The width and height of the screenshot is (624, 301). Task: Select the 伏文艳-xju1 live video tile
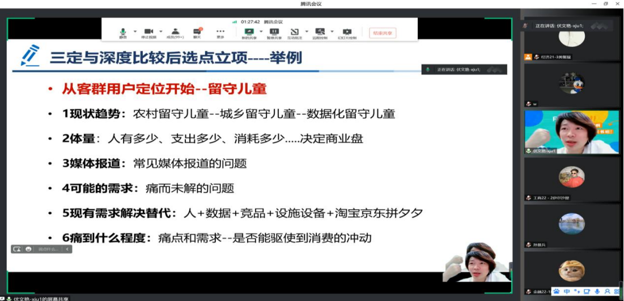click(x=571, y=132)
